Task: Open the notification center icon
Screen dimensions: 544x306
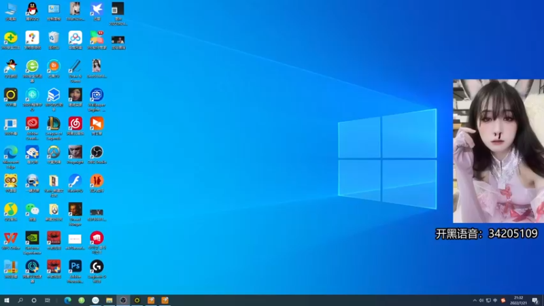Action: pos(535,301)
